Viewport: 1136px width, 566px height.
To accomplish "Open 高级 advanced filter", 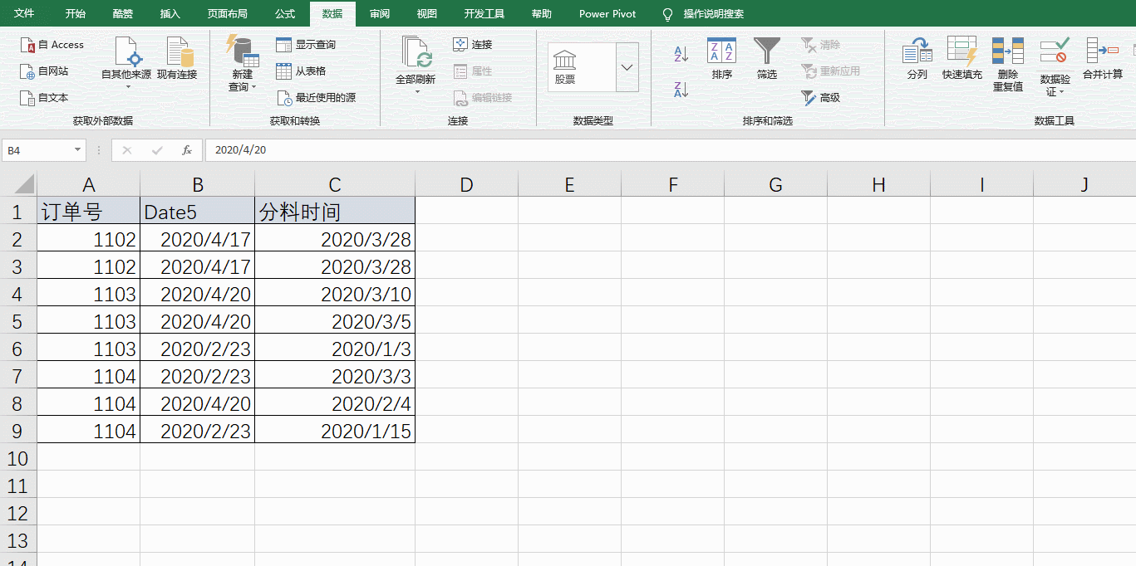I will point(821,98).
